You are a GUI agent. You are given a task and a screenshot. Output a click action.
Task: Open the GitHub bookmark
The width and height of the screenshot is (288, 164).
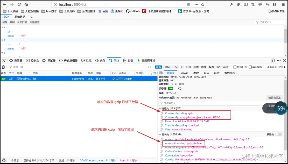point(133,11)
